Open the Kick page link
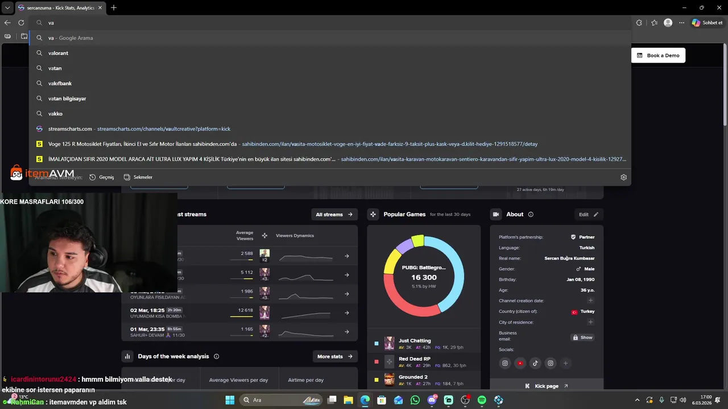Screen dimensions: 728x409 (547, 386)
